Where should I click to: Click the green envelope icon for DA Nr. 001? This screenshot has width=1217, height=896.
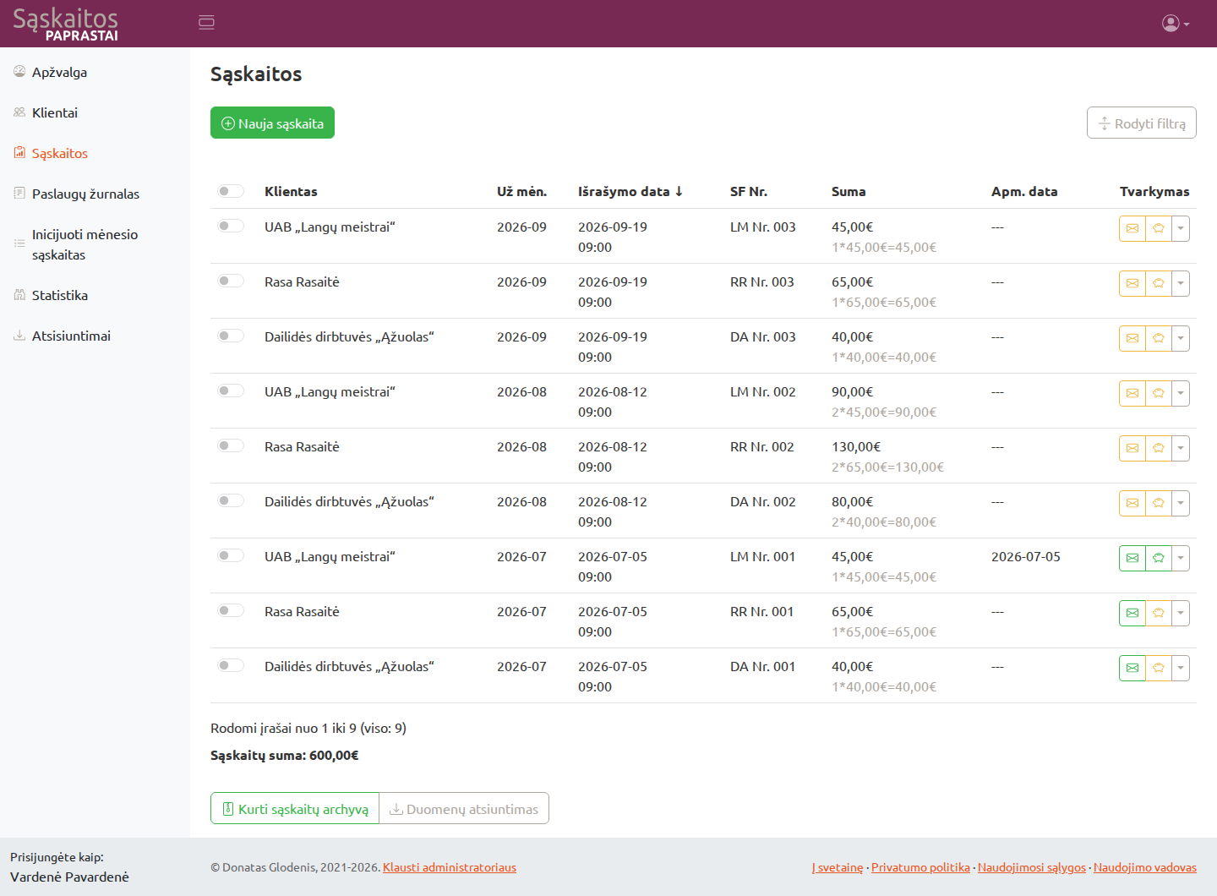[1132, 668]
